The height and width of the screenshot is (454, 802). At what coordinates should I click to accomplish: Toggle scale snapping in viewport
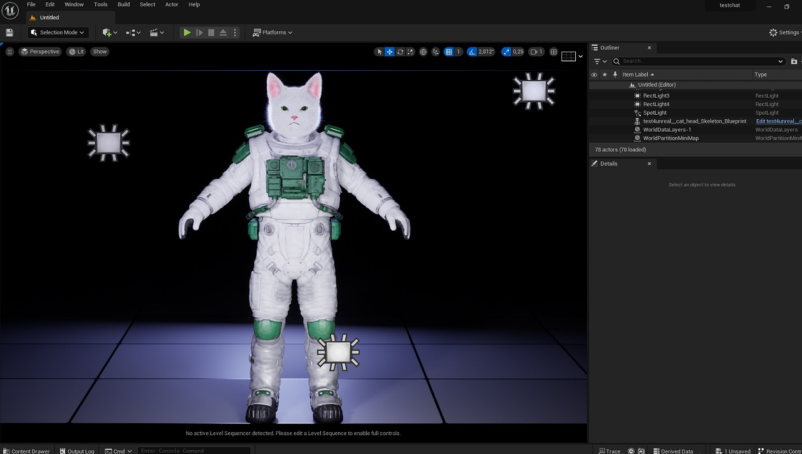tap(506, 52)
